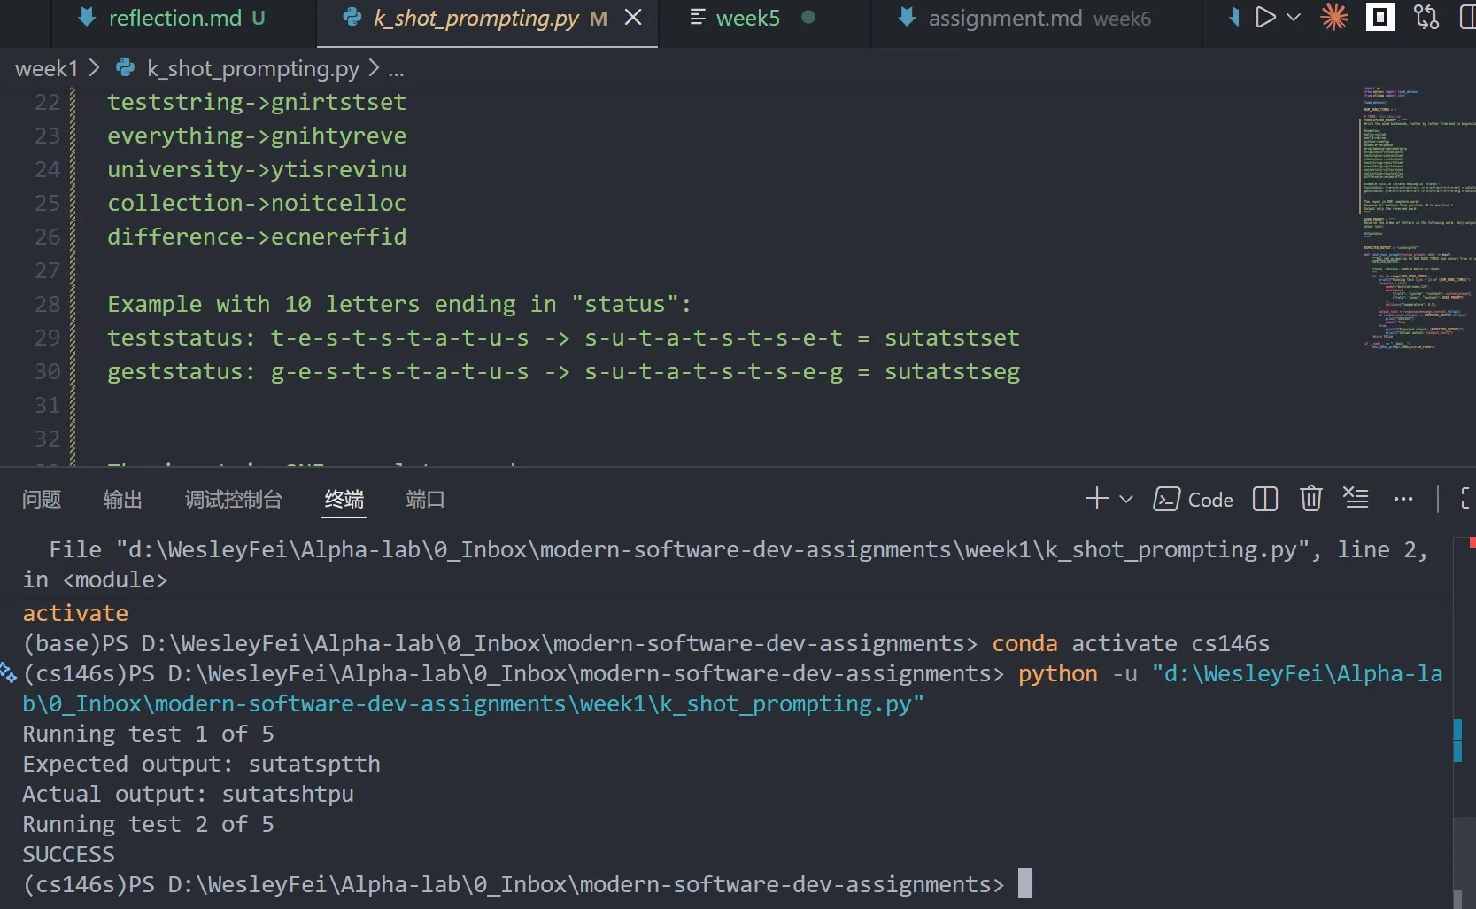Open the run options dropdown arrow
Image resolution: width=1476 pixels, height=909 pixels.
coord(1294,18)
